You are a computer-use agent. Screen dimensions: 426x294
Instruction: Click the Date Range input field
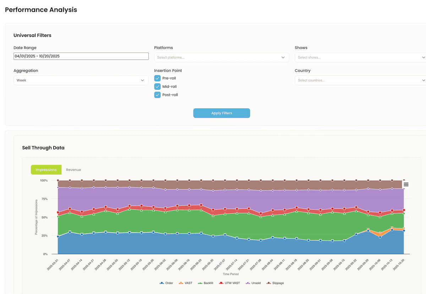coord(81,56)
